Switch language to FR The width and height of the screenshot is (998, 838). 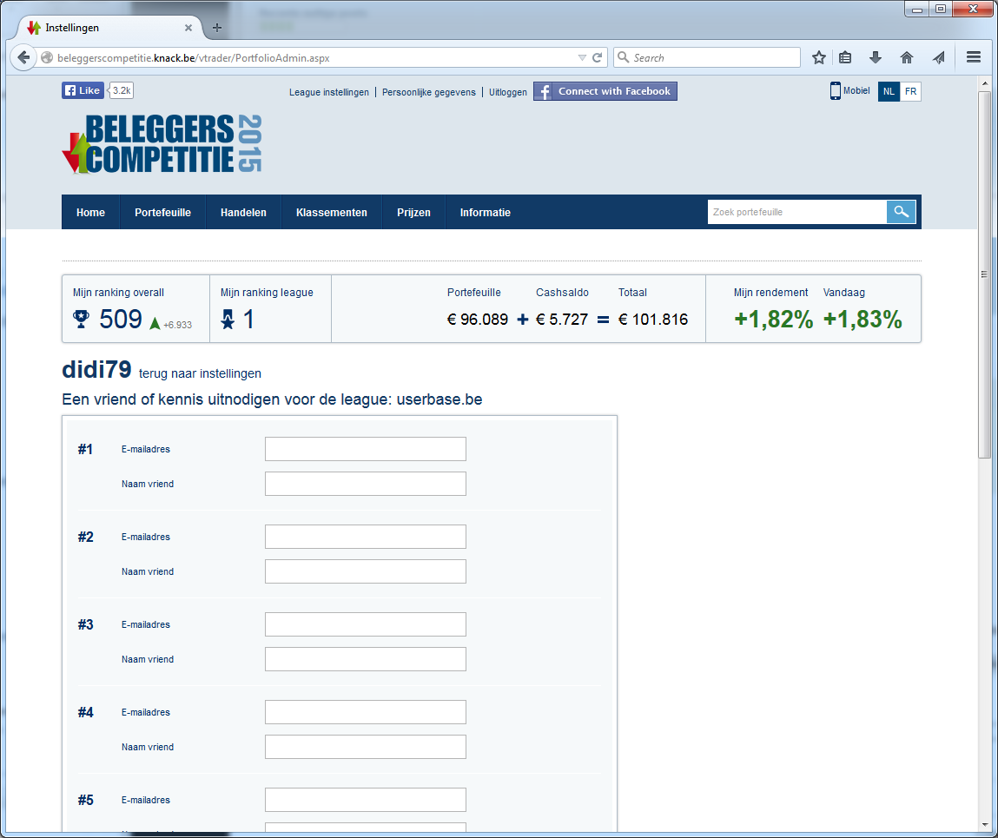coord(910,91)
